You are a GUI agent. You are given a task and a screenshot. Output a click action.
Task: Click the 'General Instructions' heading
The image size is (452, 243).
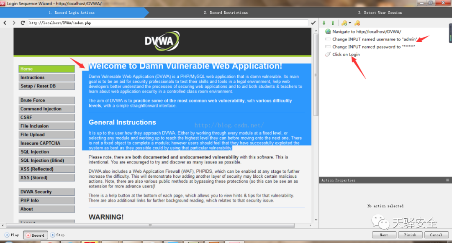click(x=122, y=123)
